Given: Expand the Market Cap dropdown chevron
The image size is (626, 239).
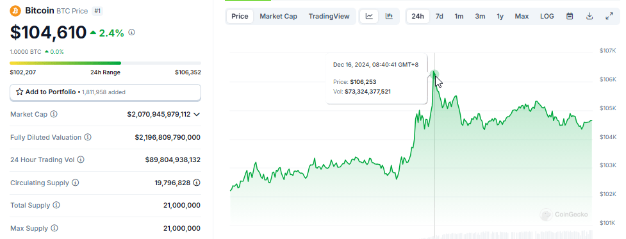Looking at the screenshot, I should (x=197, y=115).
